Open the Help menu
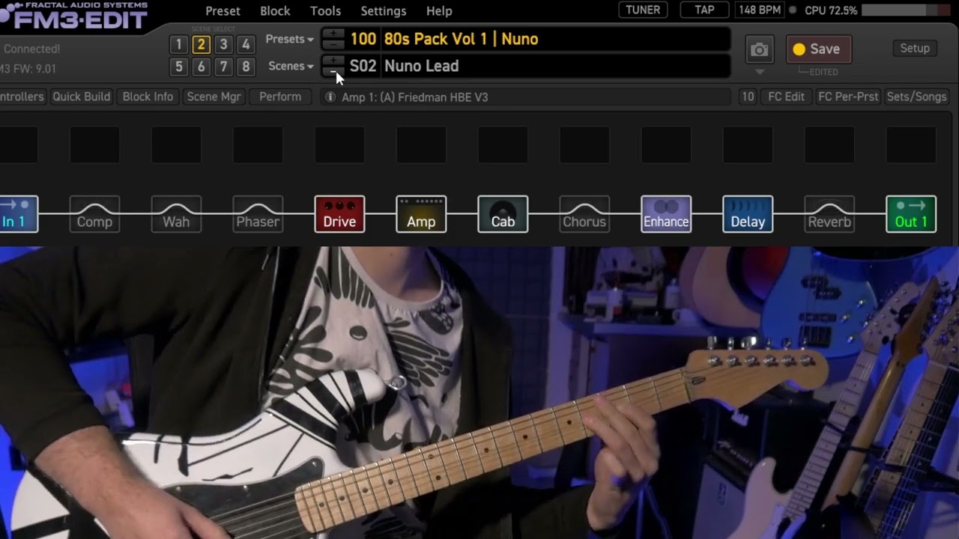Viewport: 959px width, 539px height. point(439,11)
